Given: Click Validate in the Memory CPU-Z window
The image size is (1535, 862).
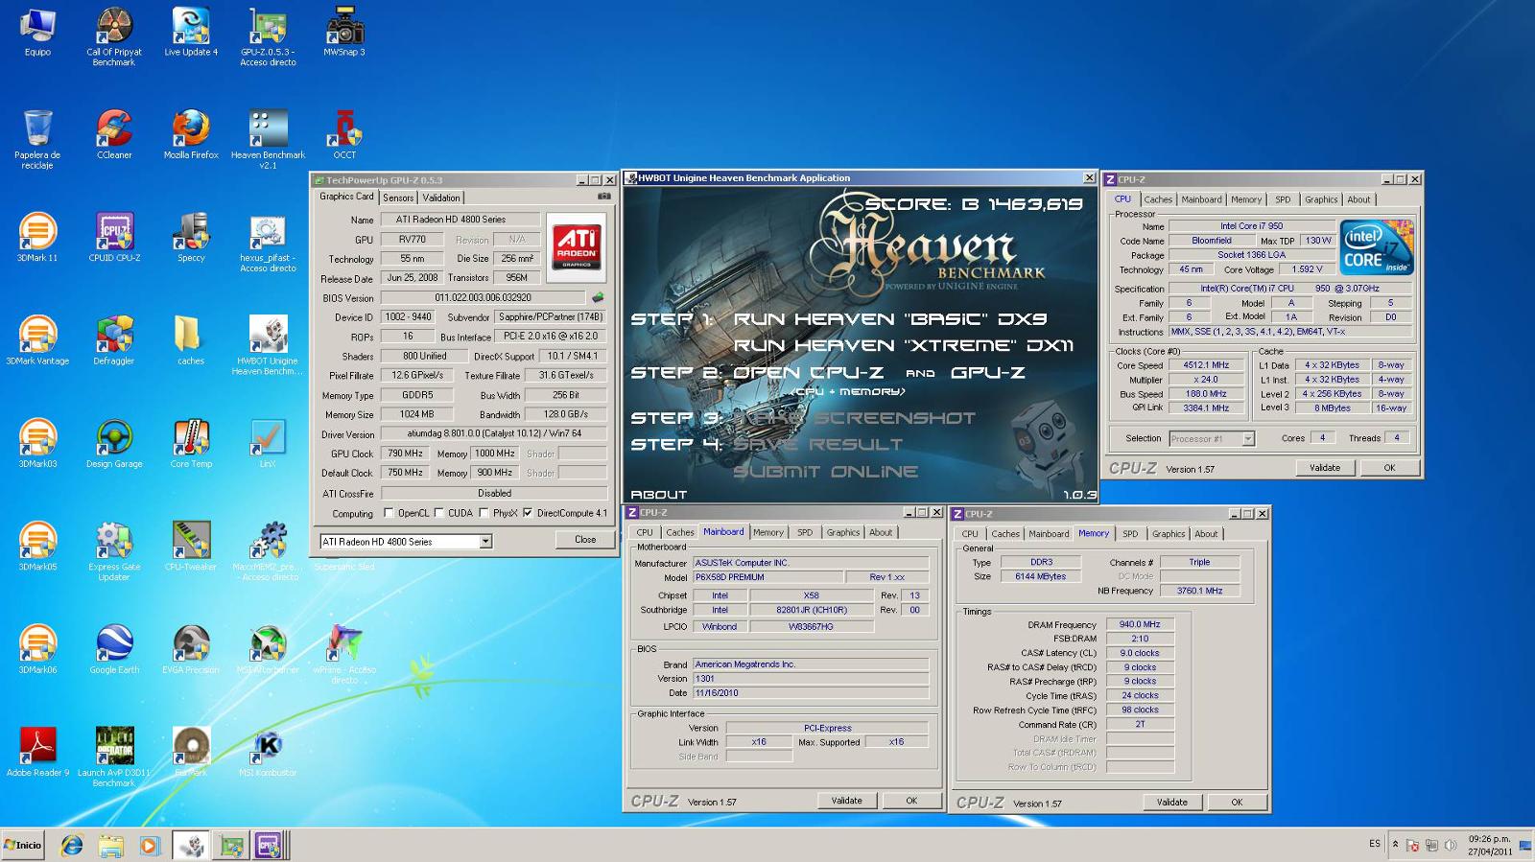Looking at the screenshot, I should pyautogui.click(x=1171, y=803).
